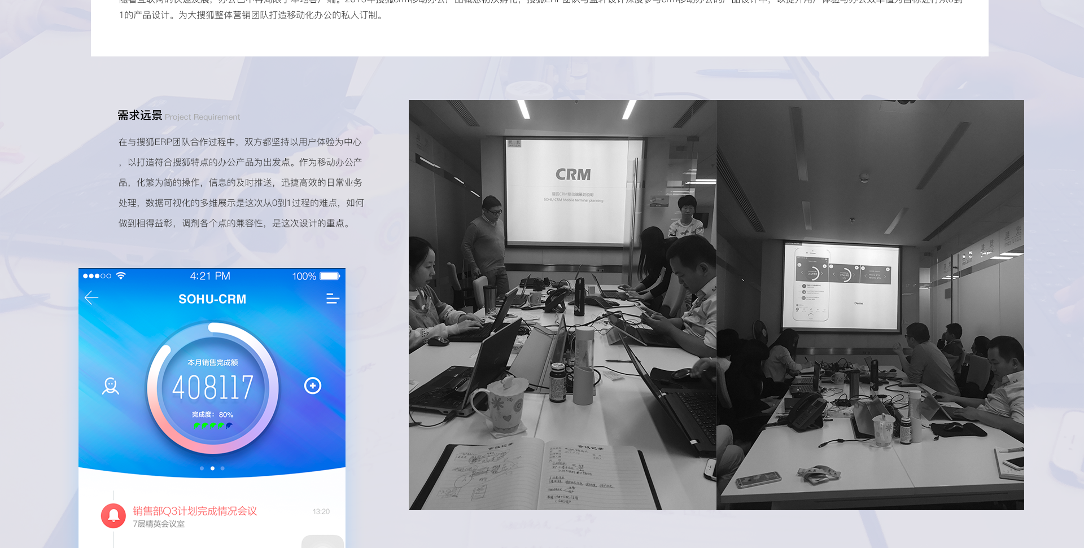
Task: Open the 销售部Q3计划完成情况会议 meeting entry
Action: tap(195, 511)
